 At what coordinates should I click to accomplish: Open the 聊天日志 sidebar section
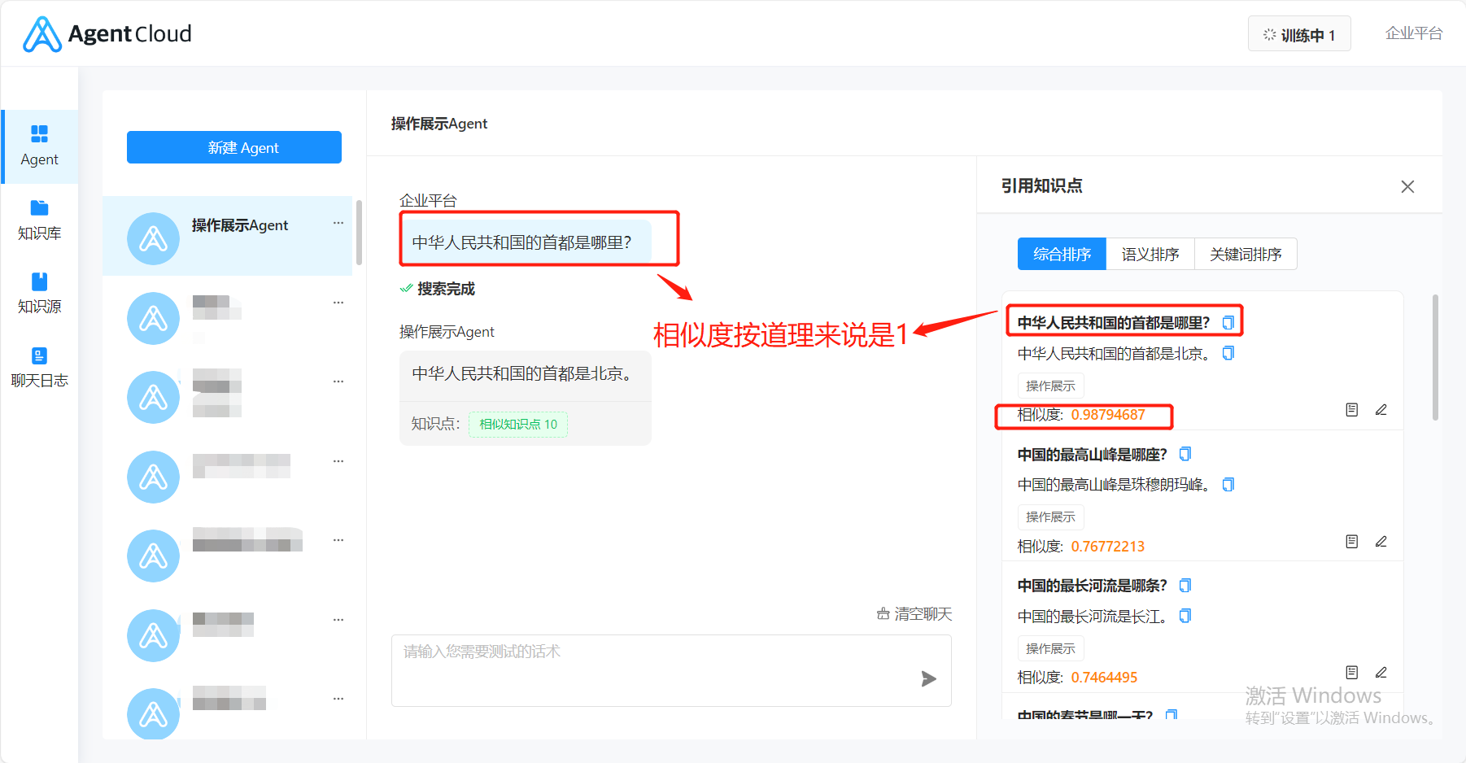(x=39, y=368)
